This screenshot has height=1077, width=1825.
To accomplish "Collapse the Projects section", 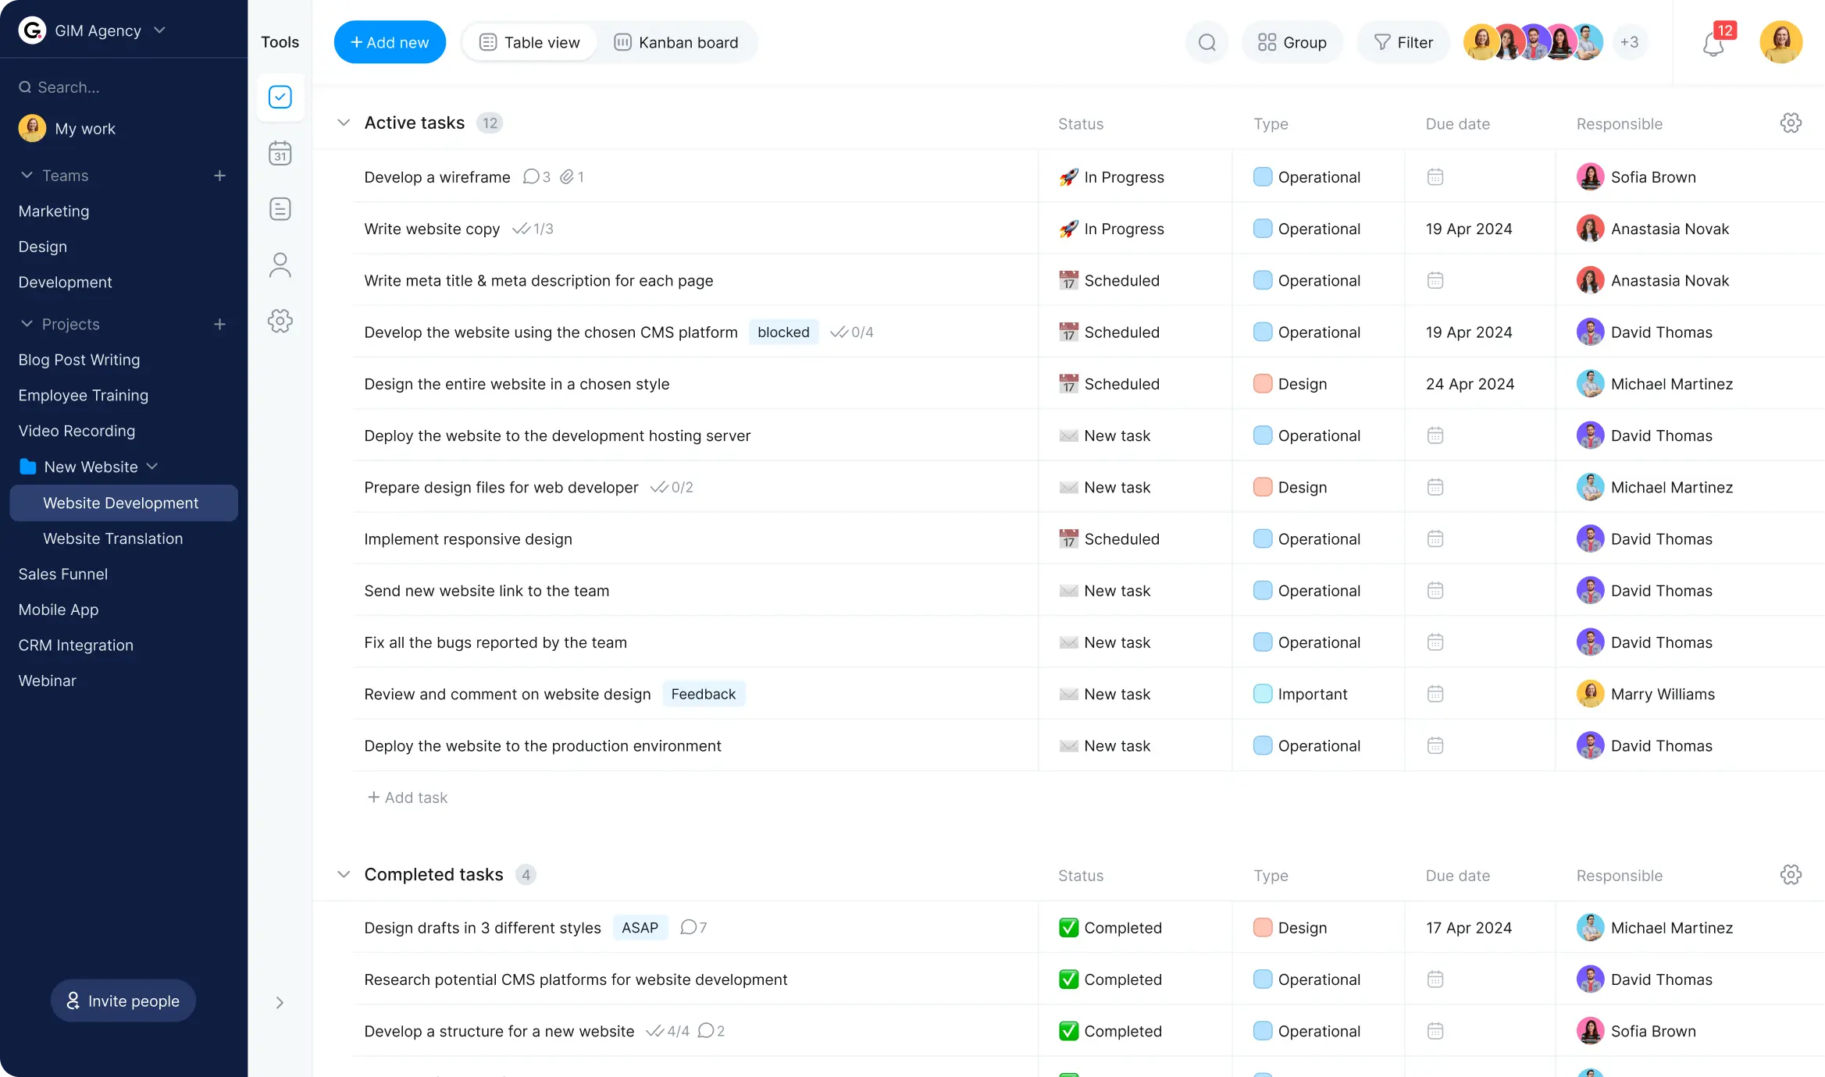I will click(x=27, y=324).
